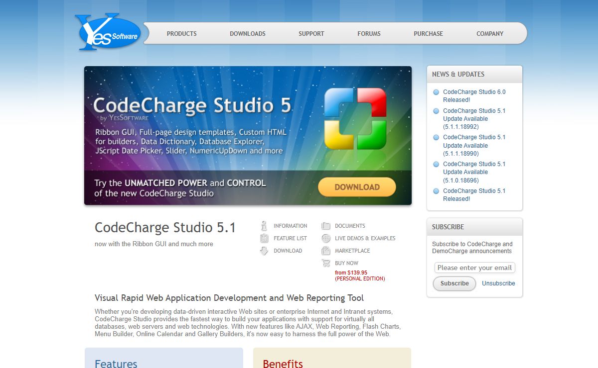Image resolution: width=598 pixels, height=368 pixels.
Task: Click the from $139.95 price text
Action: [x=351, y=273]
